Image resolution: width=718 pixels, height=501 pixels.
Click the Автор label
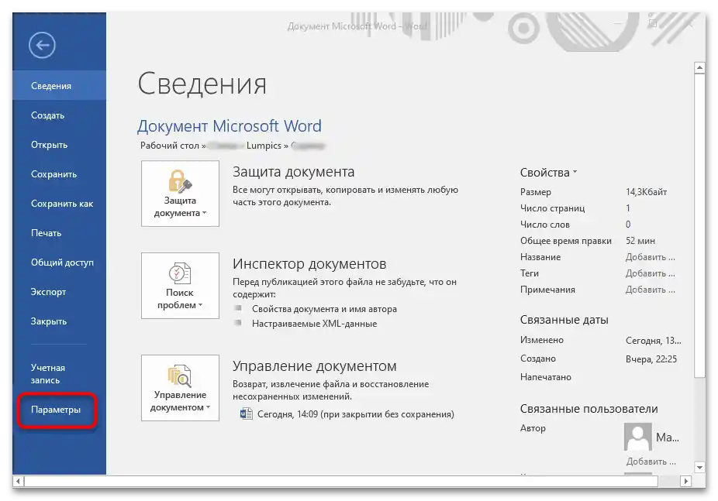[x=533, y=428]
